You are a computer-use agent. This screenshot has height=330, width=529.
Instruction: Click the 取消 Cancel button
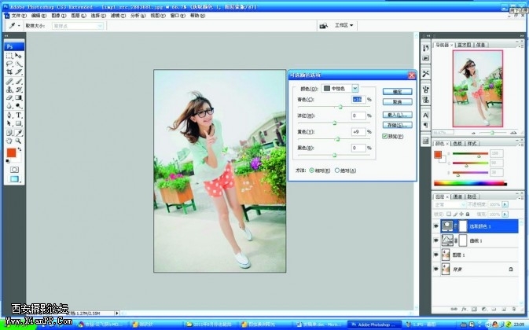tap(398, 102)
